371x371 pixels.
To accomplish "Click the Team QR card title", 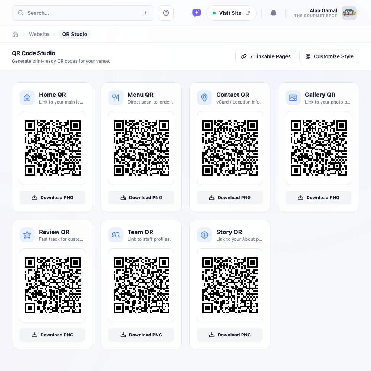I will pyautogui.click(x=140, y=232).
